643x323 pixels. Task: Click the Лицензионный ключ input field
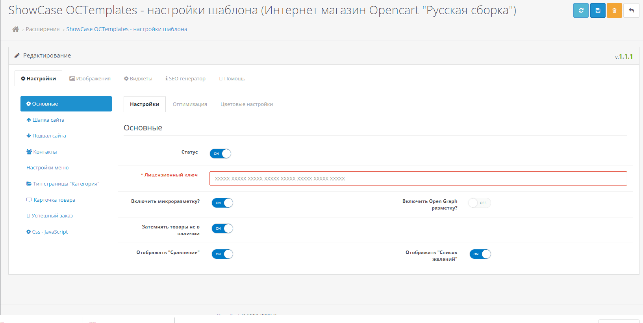418,178
